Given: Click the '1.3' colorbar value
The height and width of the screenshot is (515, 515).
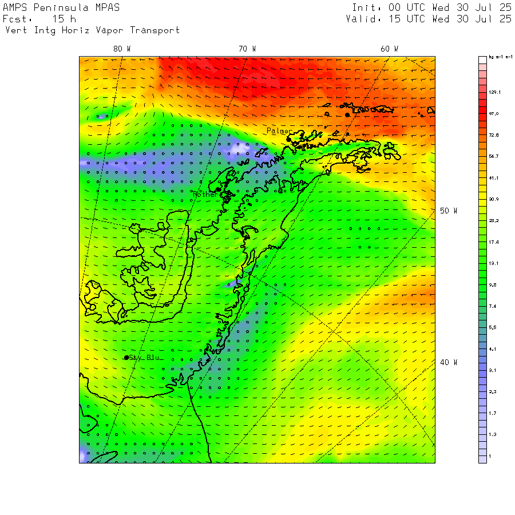Looking at the screenshot, I should (x=493, y=434).
